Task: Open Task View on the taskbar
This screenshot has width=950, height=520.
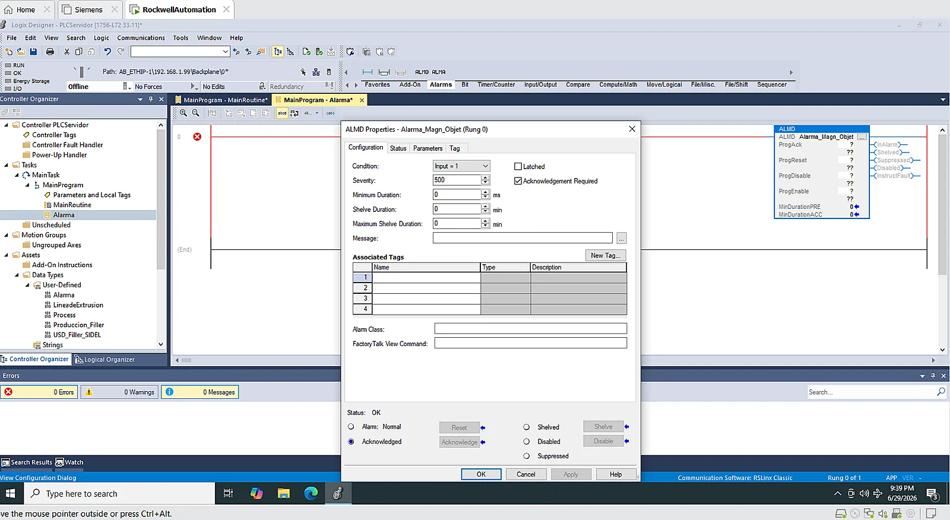Action: [x=228, y=493]
